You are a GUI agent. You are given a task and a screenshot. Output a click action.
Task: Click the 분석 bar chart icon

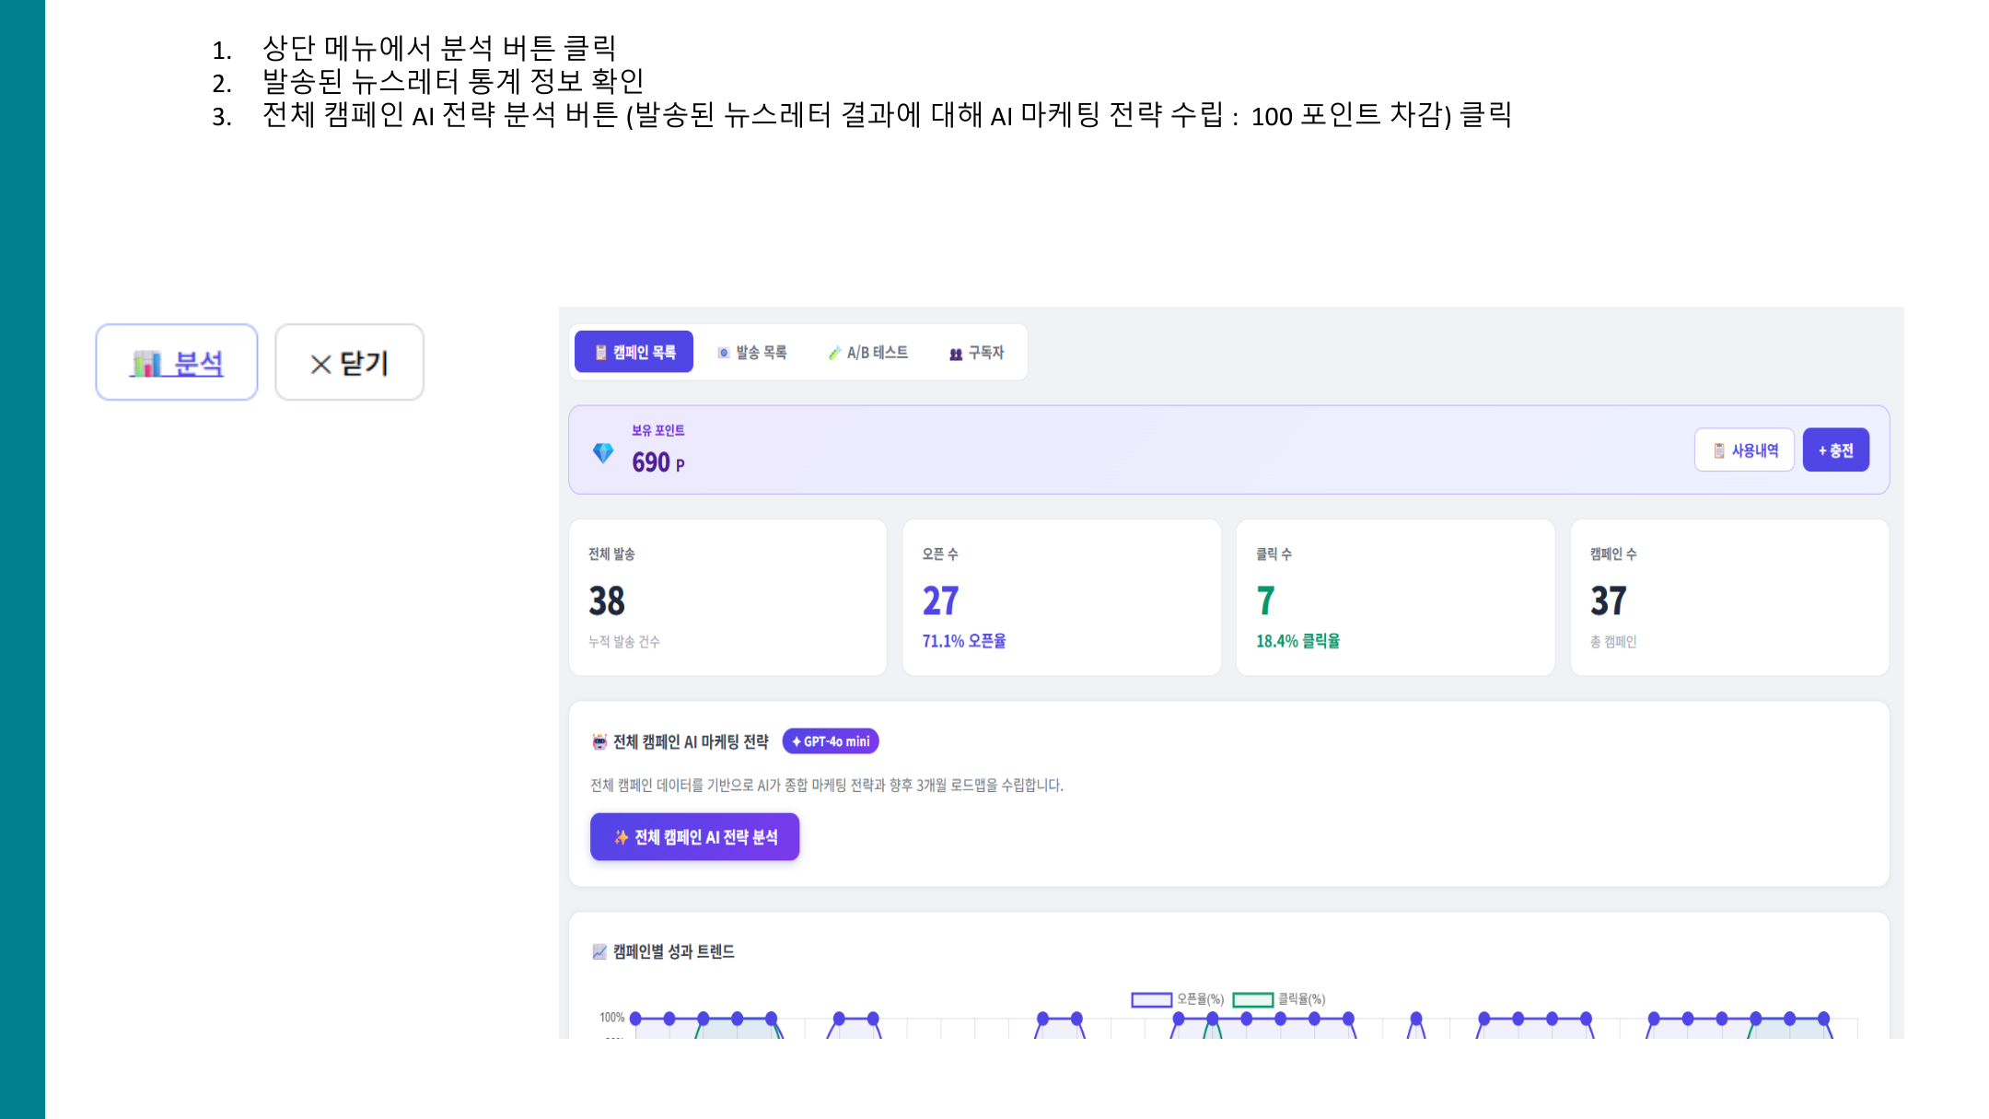[145, 364]
